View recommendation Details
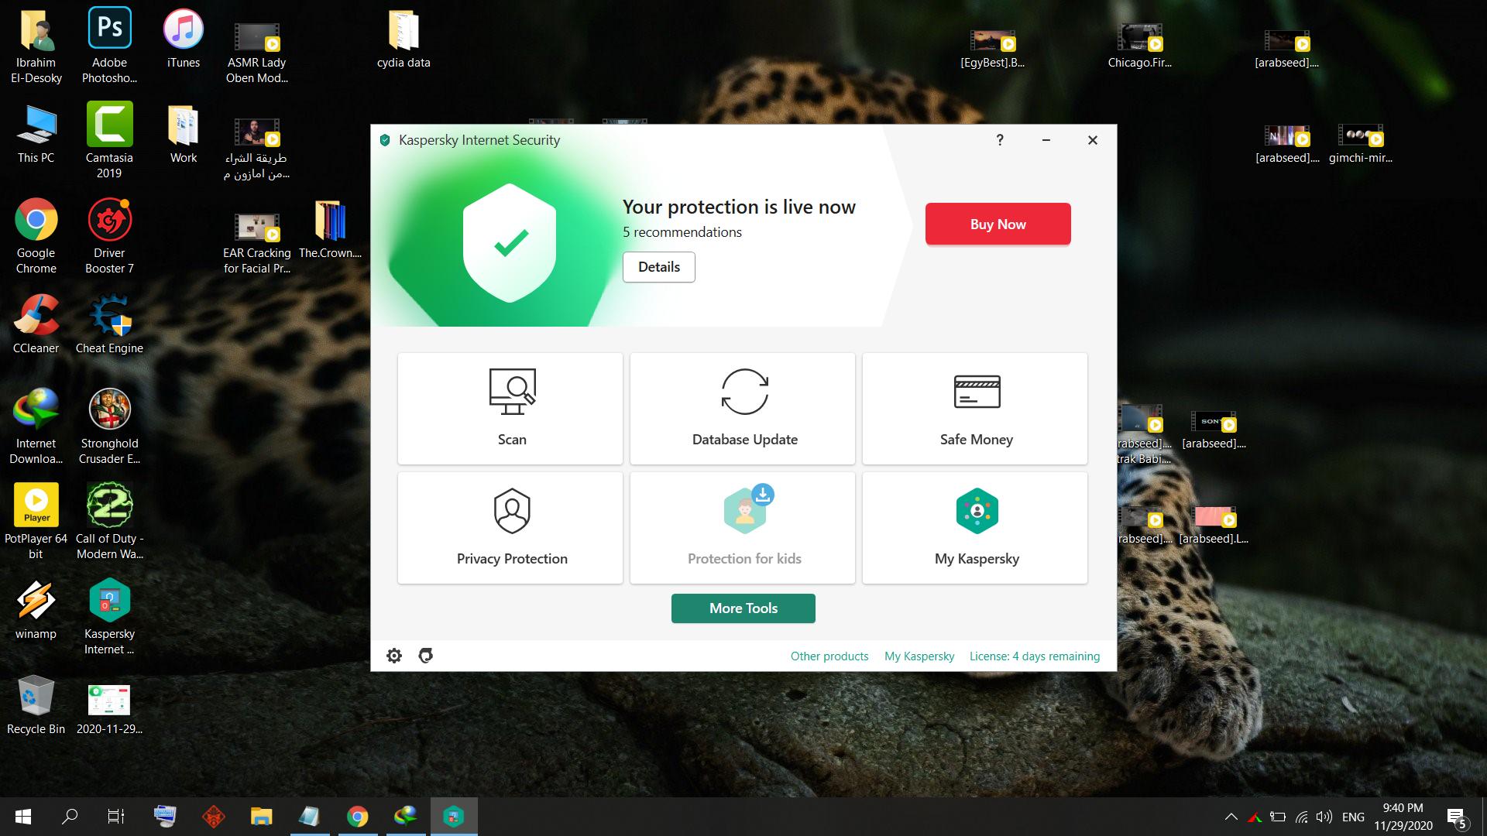This screenshot has height=836, width=1487. [659, 267]
